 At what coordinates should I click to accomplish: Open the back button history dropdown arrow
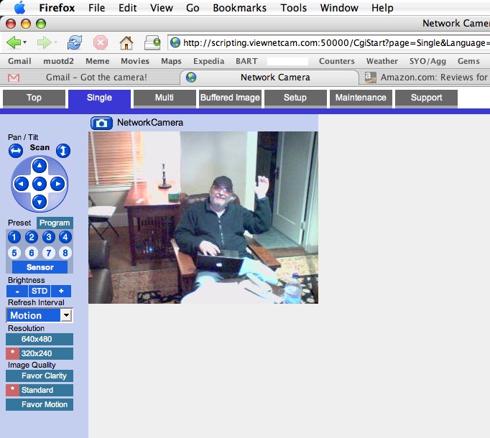pos(27,42)
